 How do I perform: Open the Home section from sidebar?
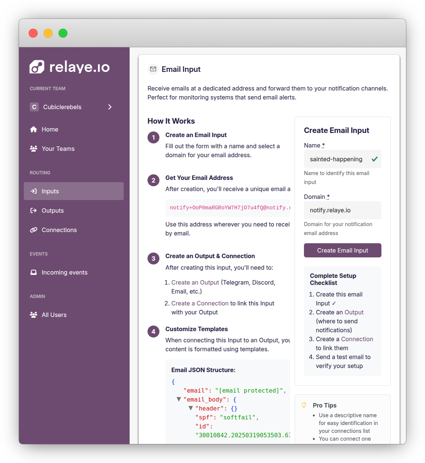click(x=34, y=129)
